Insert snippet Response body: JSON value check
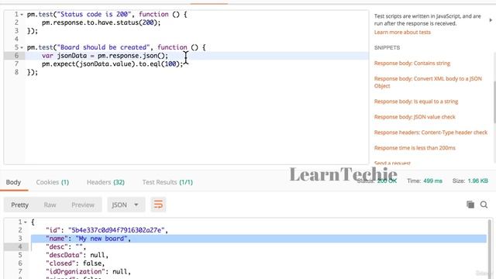The height and width of the screenshot is (279, 496). [415, 117]
